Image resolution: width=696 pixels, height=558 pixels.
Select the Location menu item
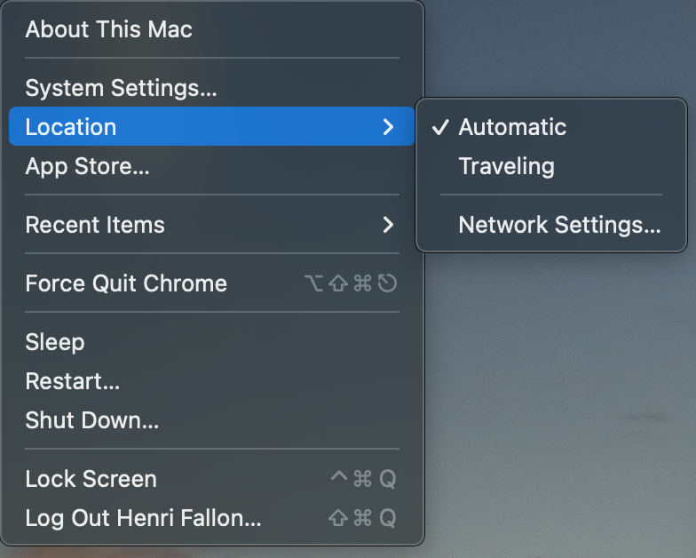click(x=71, y=127)
